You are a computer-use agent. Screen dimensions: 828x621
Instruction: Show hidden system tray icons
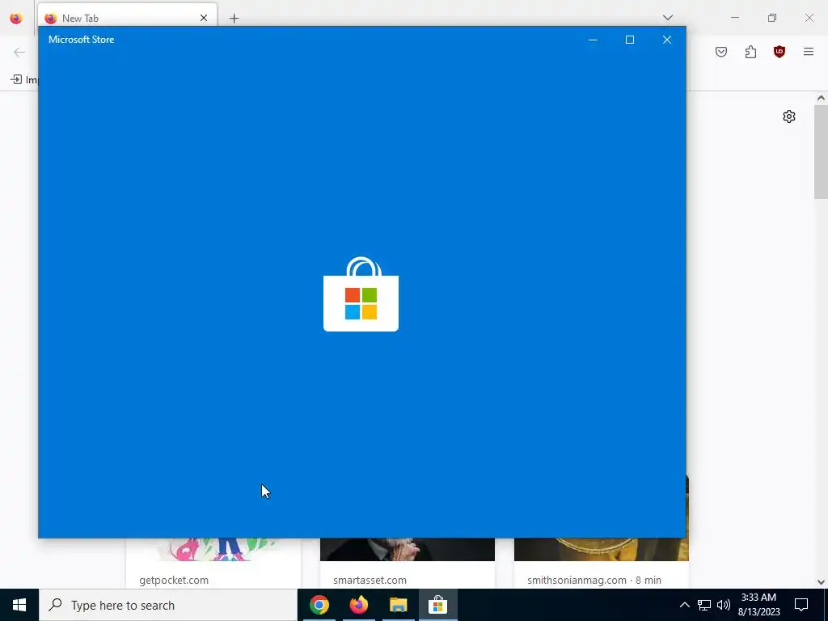pos(684,605)
